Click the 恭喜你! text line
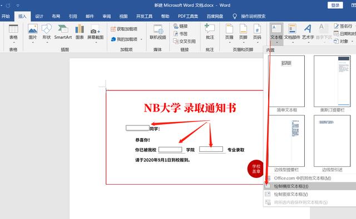This screenshot has height=219, width=356. [142, 140]
